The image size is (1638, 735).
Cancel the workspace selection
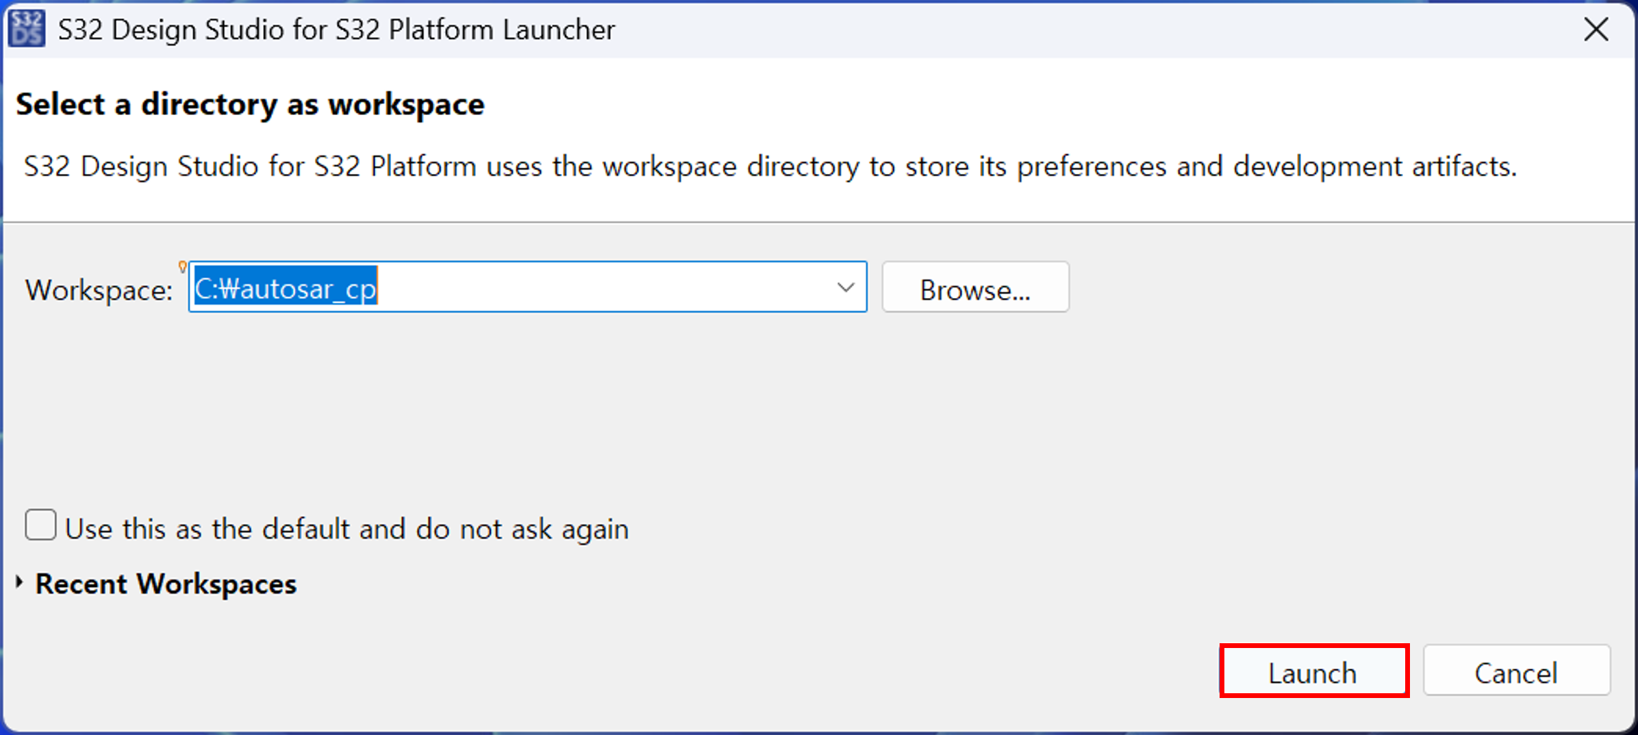coord(1517,671)
